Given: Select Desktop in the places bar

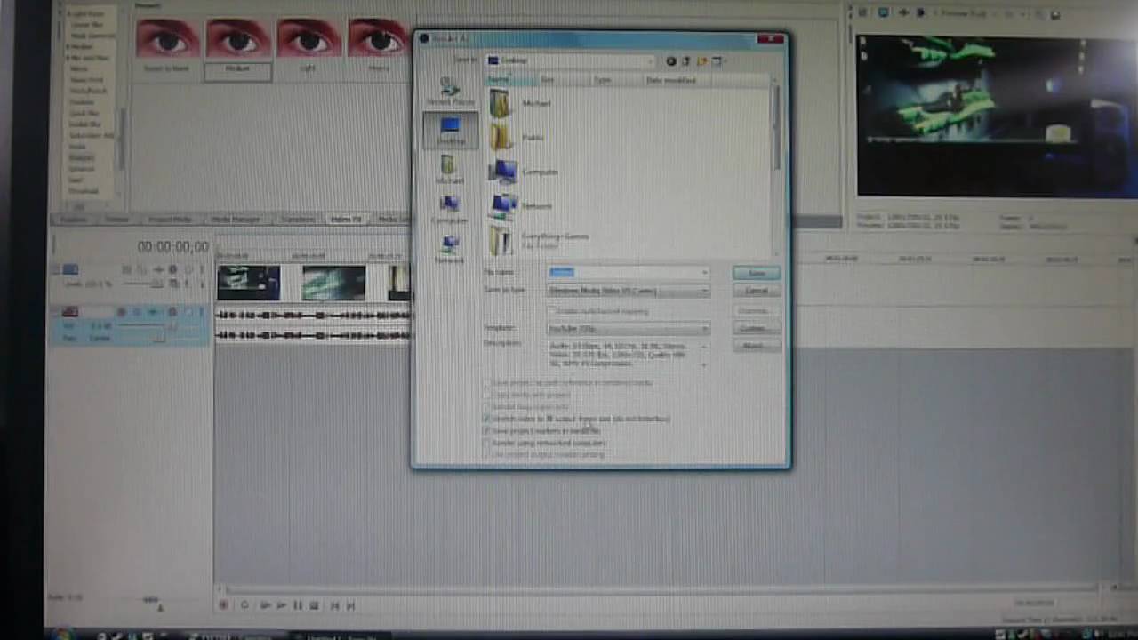Looking at the screenshot, I should click(450, 130).
